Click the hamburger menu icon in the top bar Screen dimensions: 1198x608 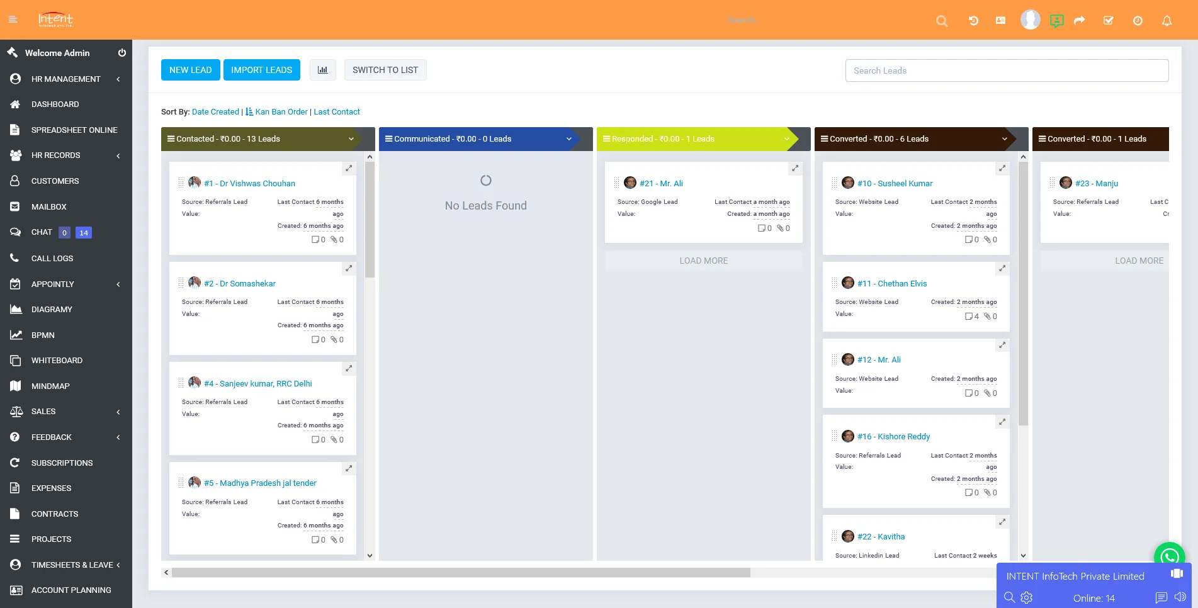point(13,20)
